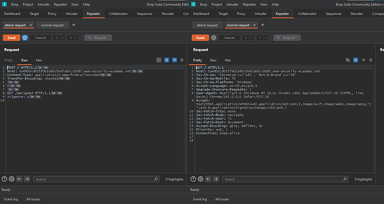Jump to previous search match in left window
The image size is (384, 204).
click(19, 179)
